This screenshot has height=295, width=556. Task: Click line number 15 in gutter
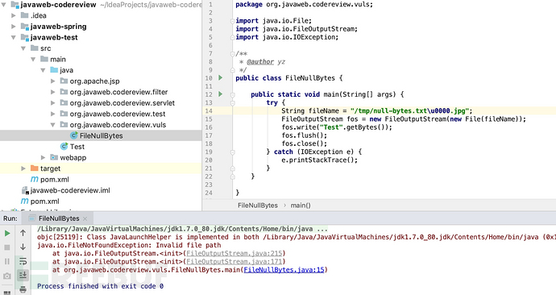point(209,119)
